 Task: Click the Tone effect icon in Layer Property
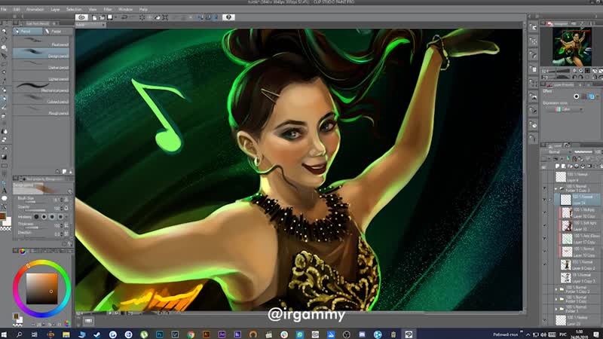[x=583, y=96]
